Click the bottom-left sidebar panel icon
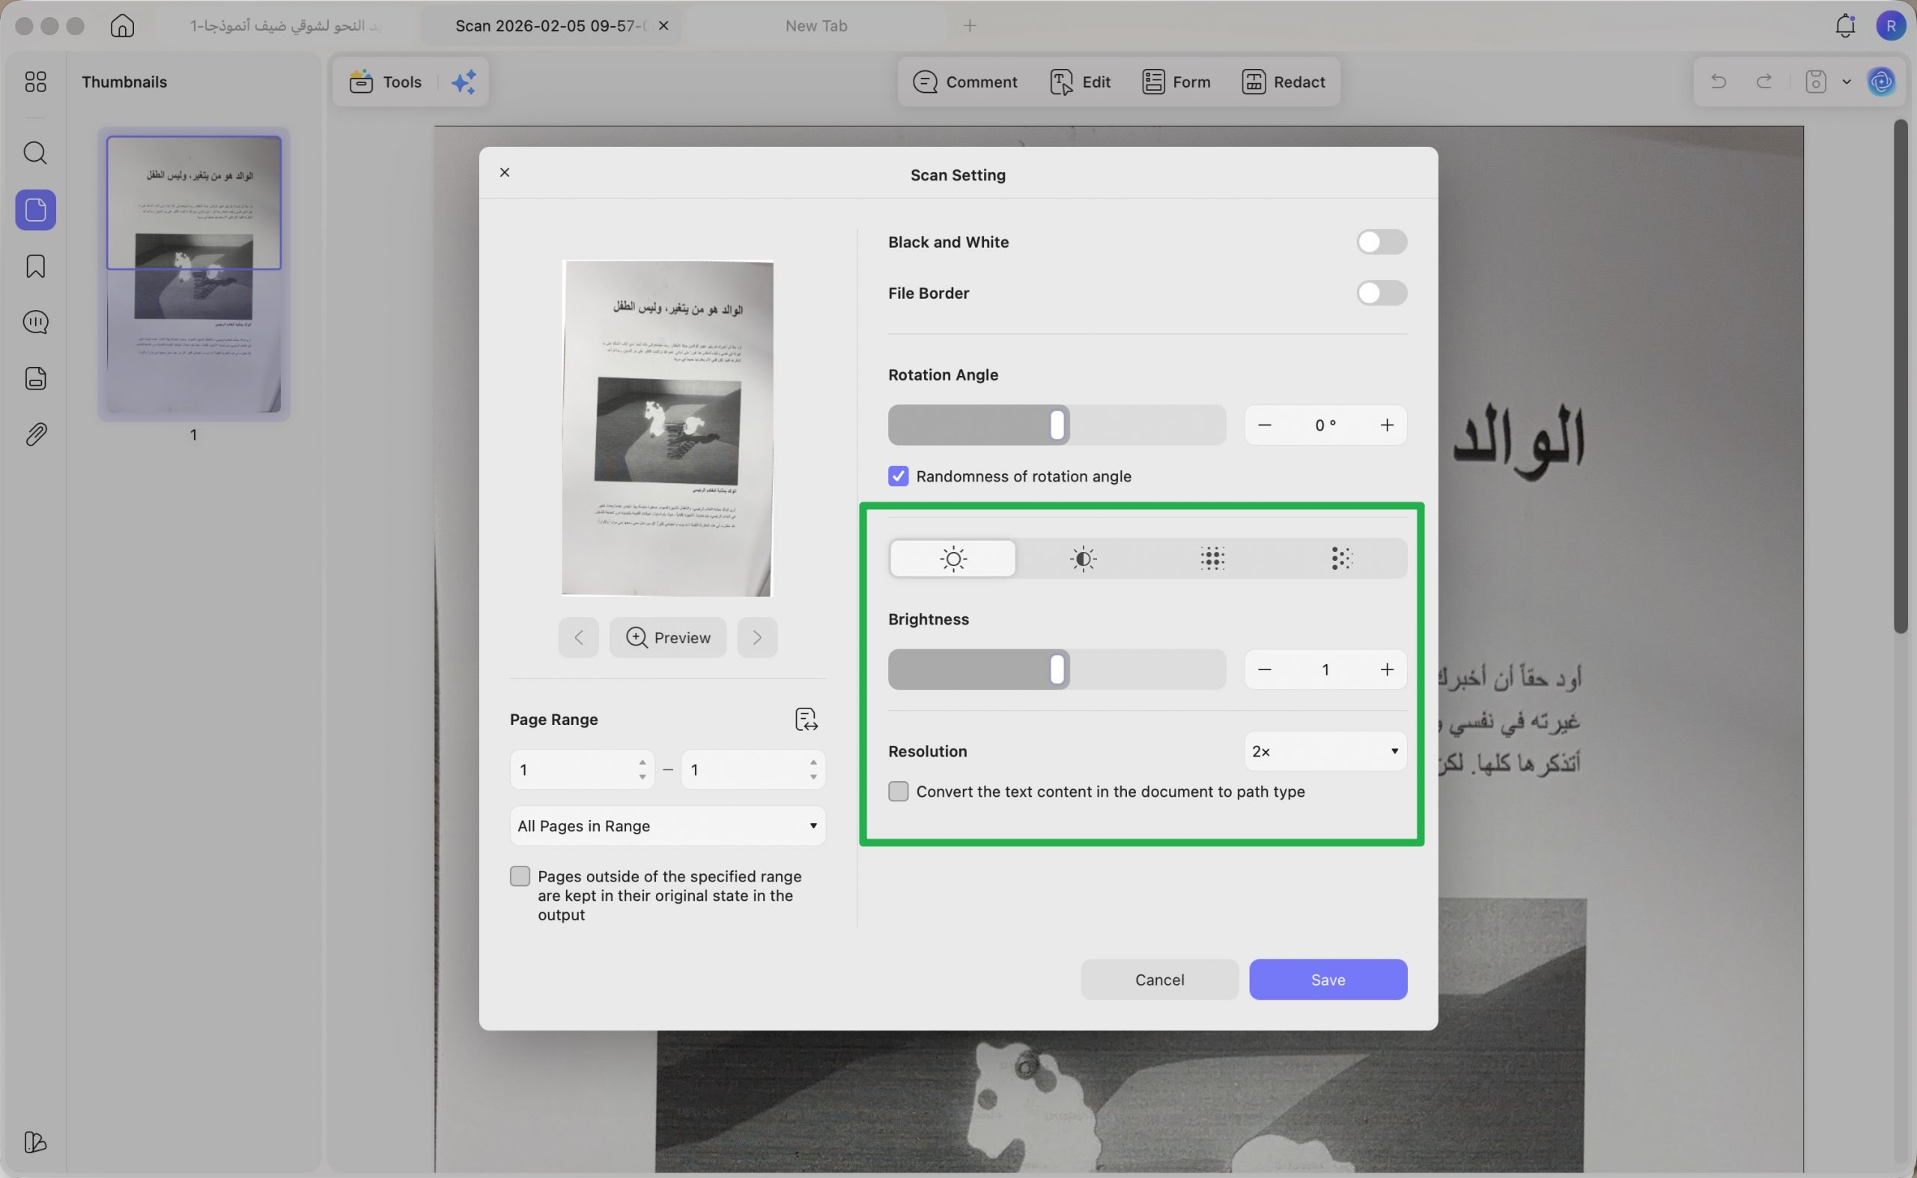1917x1178 pixels. click(36, 1142)
